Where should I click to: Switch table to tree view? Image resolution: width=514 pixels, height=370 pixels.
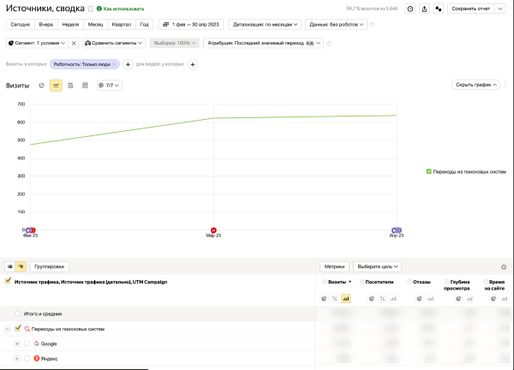(21, 267)
